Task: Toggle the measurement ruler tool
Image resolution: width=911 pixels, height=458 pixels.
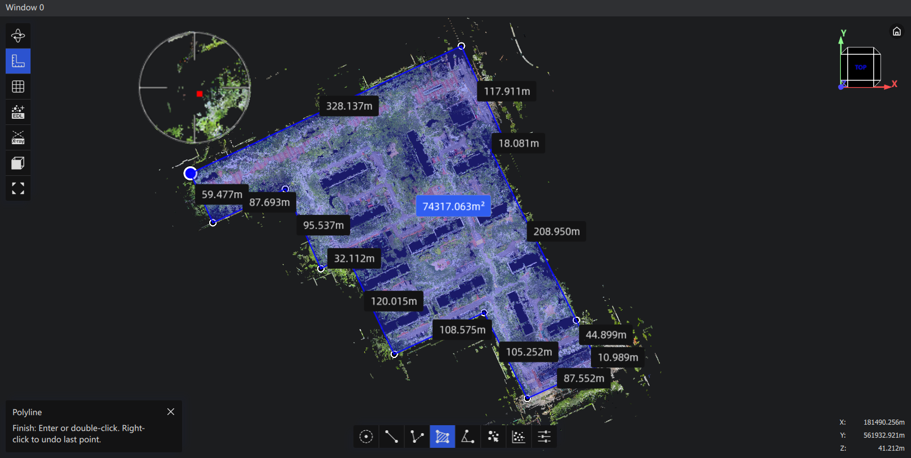Action: coord(18,61)
